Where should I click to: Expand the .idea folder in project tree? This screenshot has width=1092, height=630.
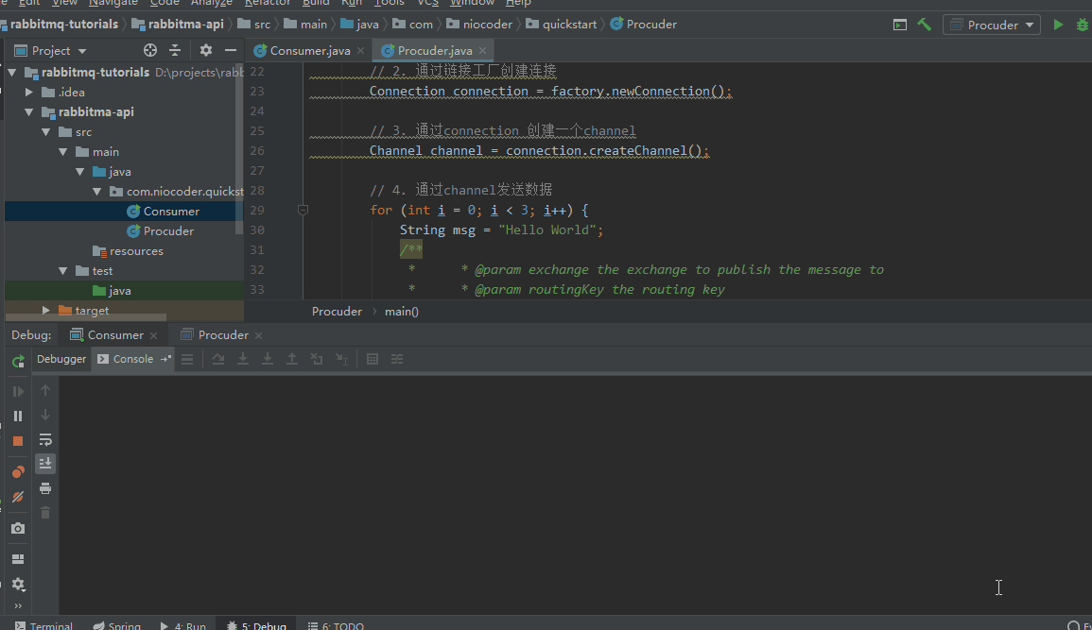[x=29, y=93]
